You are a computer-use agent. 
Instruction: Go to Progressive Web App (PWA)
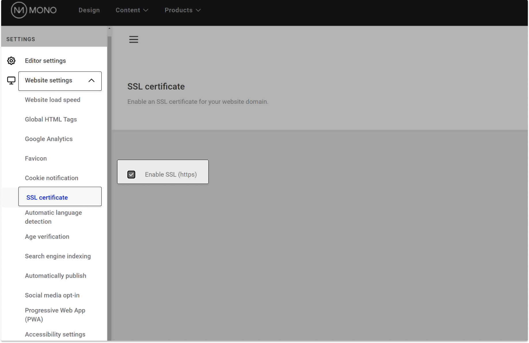55,315
